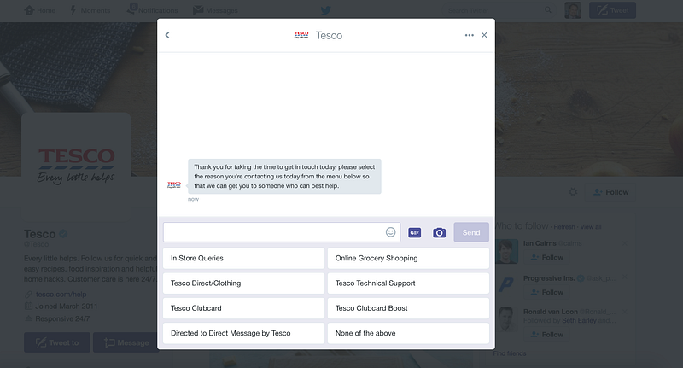The width and height of the screenshot is (683, 368).
Task: View all follow suggestions
Action: pyautogui.click(x=591, y=227)
